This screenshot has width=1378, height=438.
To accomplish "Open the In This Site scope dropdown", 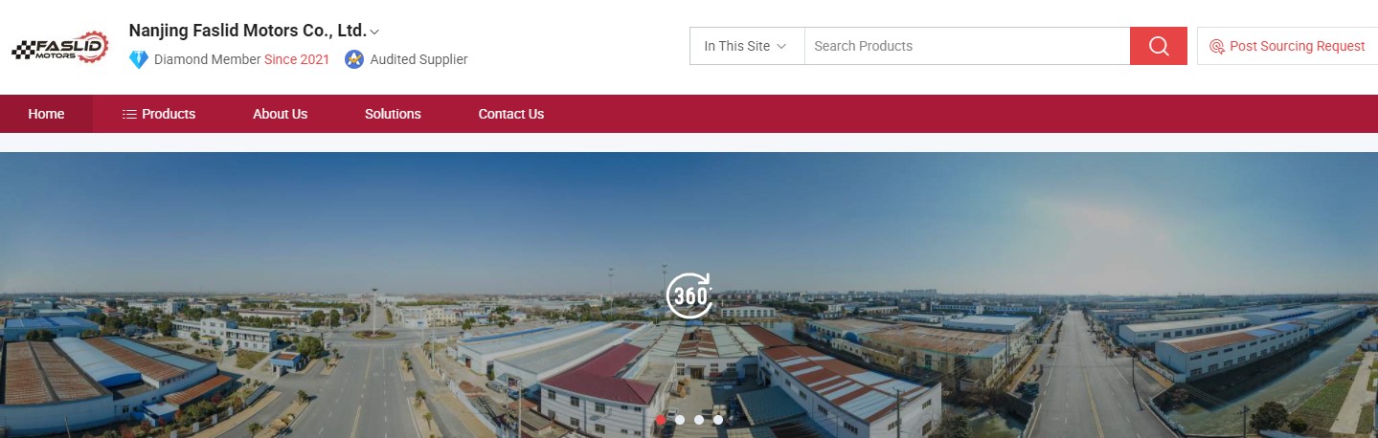I will click(x=747, y=46).
